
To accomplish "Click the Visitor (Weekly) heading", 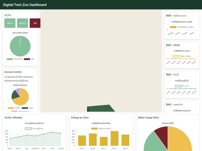I will click(13, 117).
